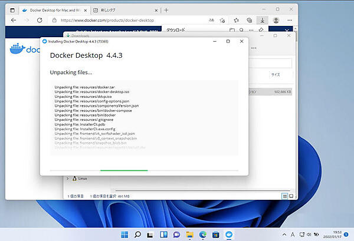
Task: Click the Windows Start button in taskbar
Action: coord(124,234)
